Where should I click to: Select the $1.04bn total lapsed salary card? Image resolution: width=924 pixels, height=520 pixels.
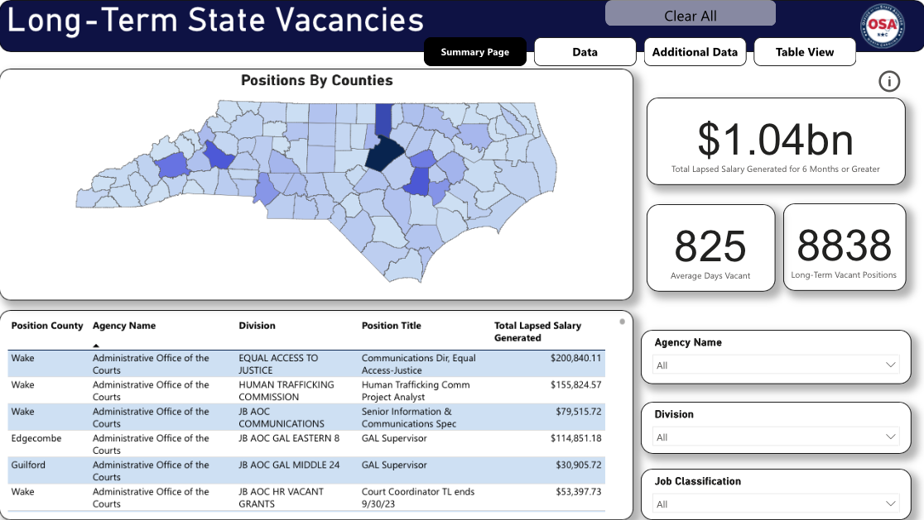pyautogui.click(x=776, y=141)
